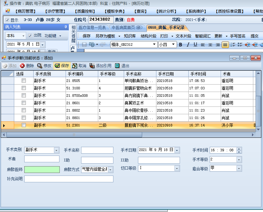Open the 愈合等级 dropdown
The image size is (263, 212).
point(239,168)
